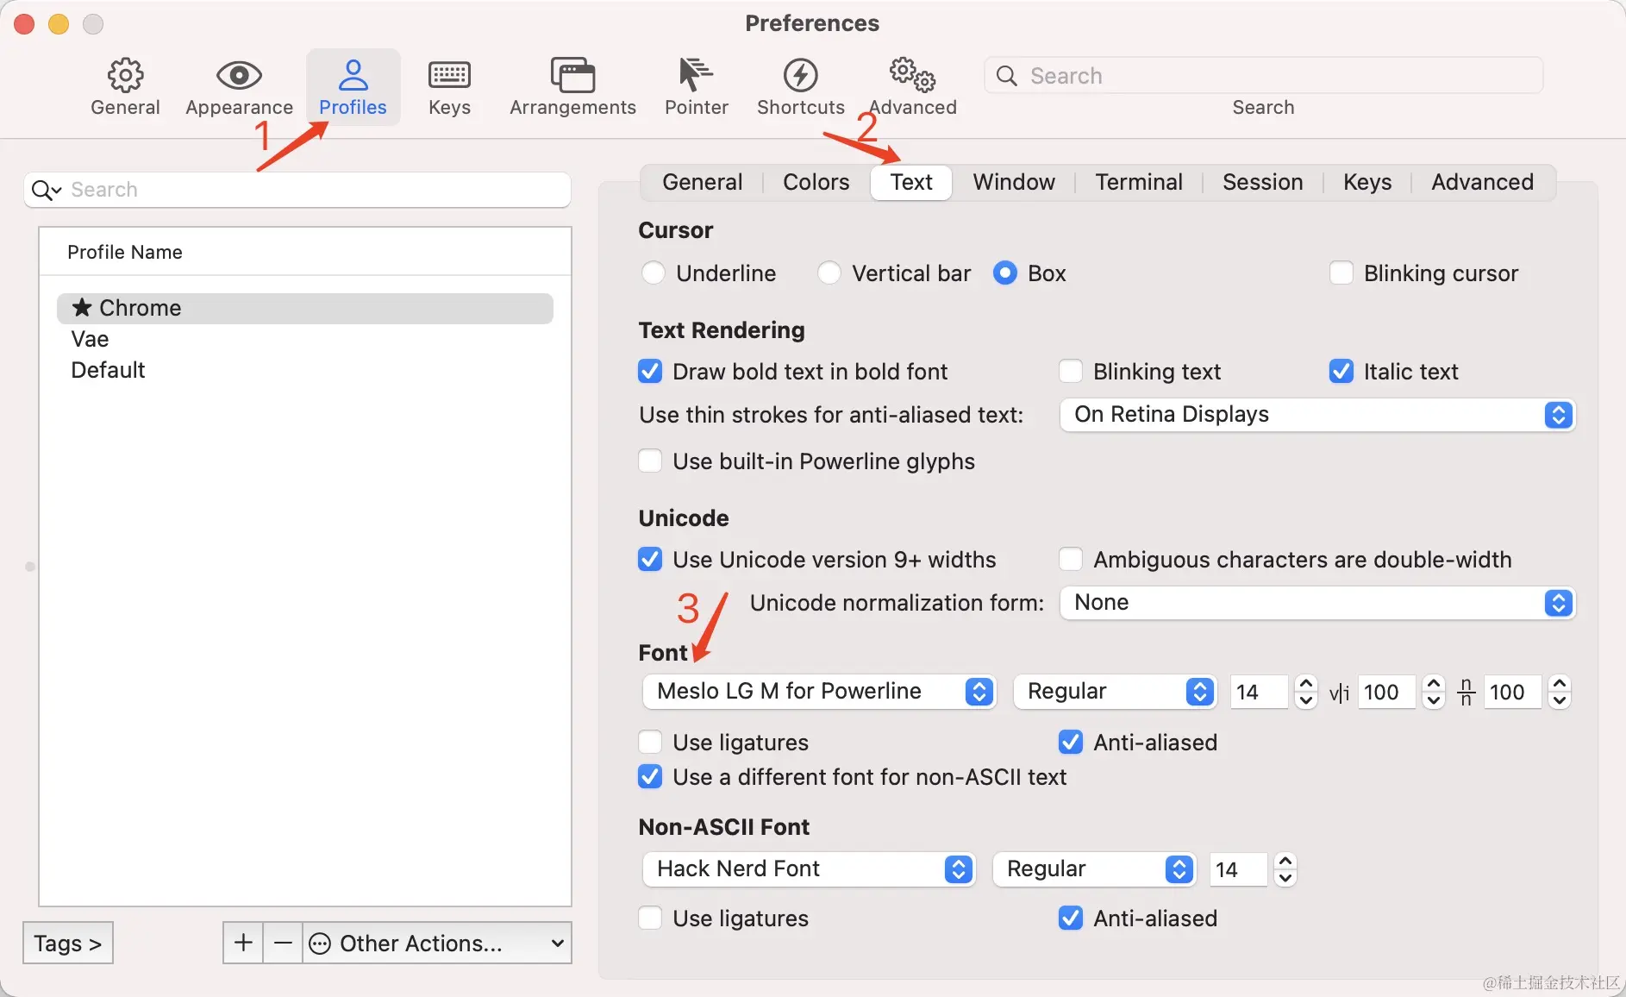Open Arrangements preferences icon

(x=572, y=77)
